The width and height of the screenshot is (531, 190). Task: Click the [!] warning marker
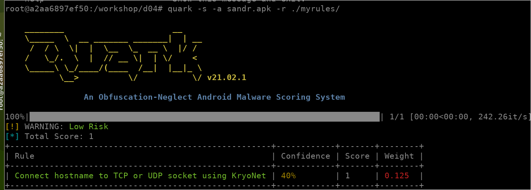point(13,127)
